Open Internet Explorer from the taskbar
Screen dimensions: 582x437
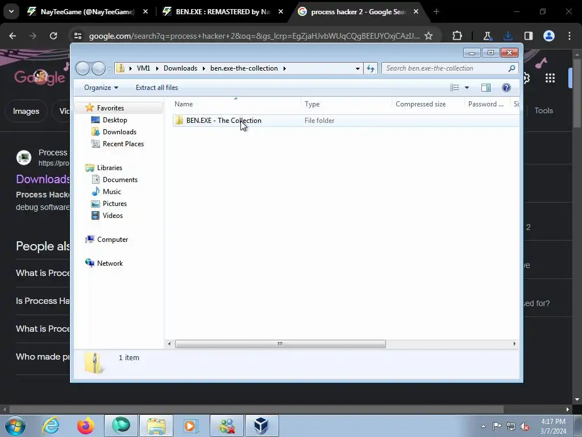coord(51,426)
